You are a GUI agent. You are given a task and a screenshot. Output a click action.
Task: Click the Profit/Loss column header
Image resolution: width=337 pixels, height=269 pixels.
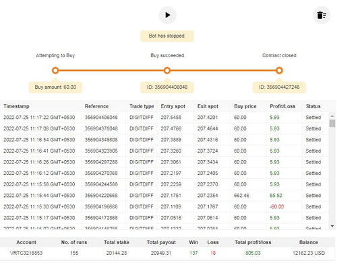[x=282, y=106]
